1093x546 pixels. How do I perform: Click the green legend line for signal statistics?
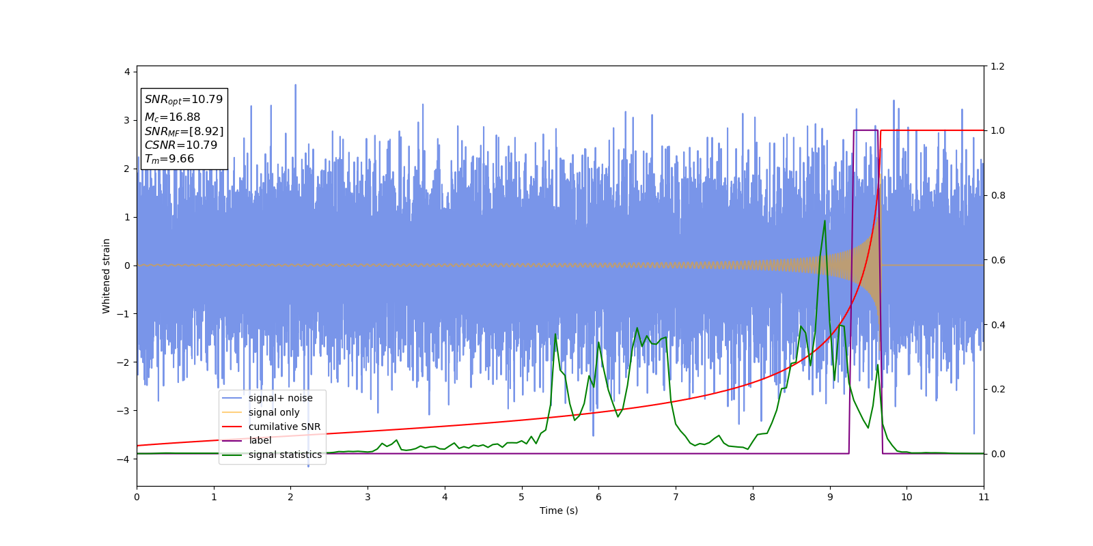(x=232, y=455)
